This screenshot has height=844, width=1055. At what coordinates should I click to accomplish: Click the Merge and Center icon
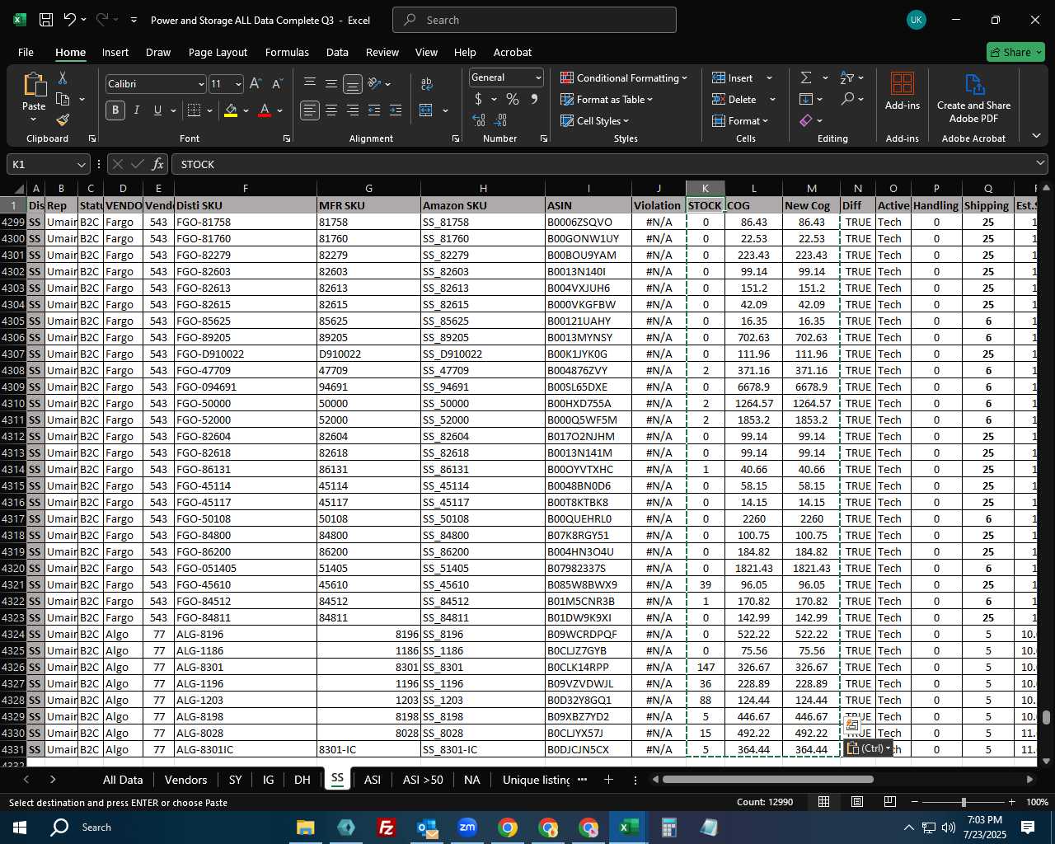pyautogui.click(x=426, y=110)
